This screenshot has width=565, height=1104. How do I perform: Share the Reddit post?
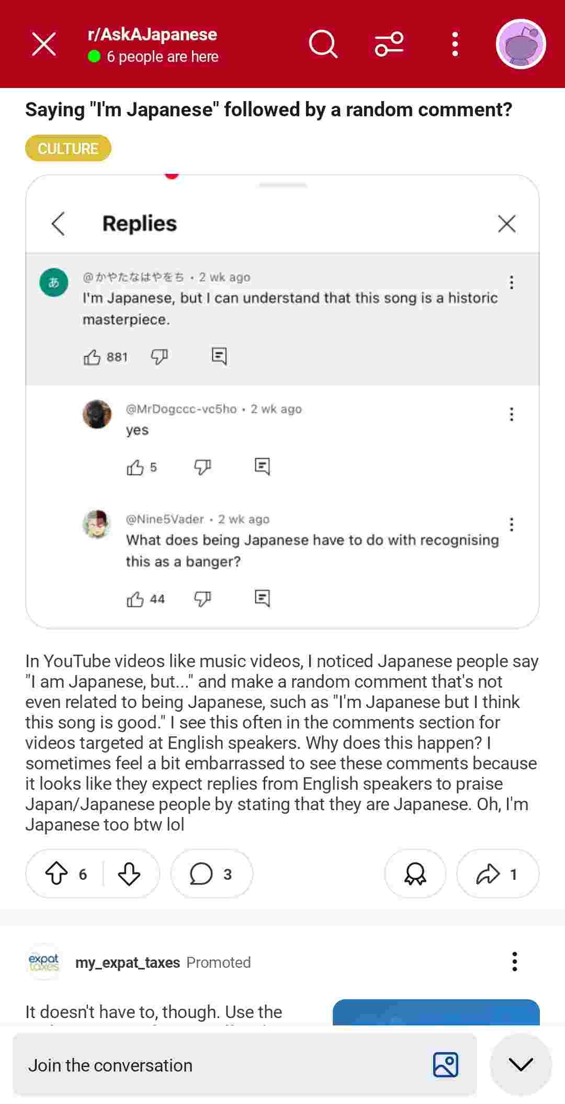(x=497, y=874)
